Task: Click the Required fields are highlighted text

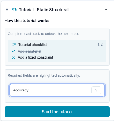Action: pos(44,75)
